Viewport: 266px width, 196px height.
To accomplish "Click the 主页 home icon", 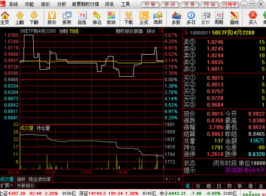I will (x=5, y=18).
